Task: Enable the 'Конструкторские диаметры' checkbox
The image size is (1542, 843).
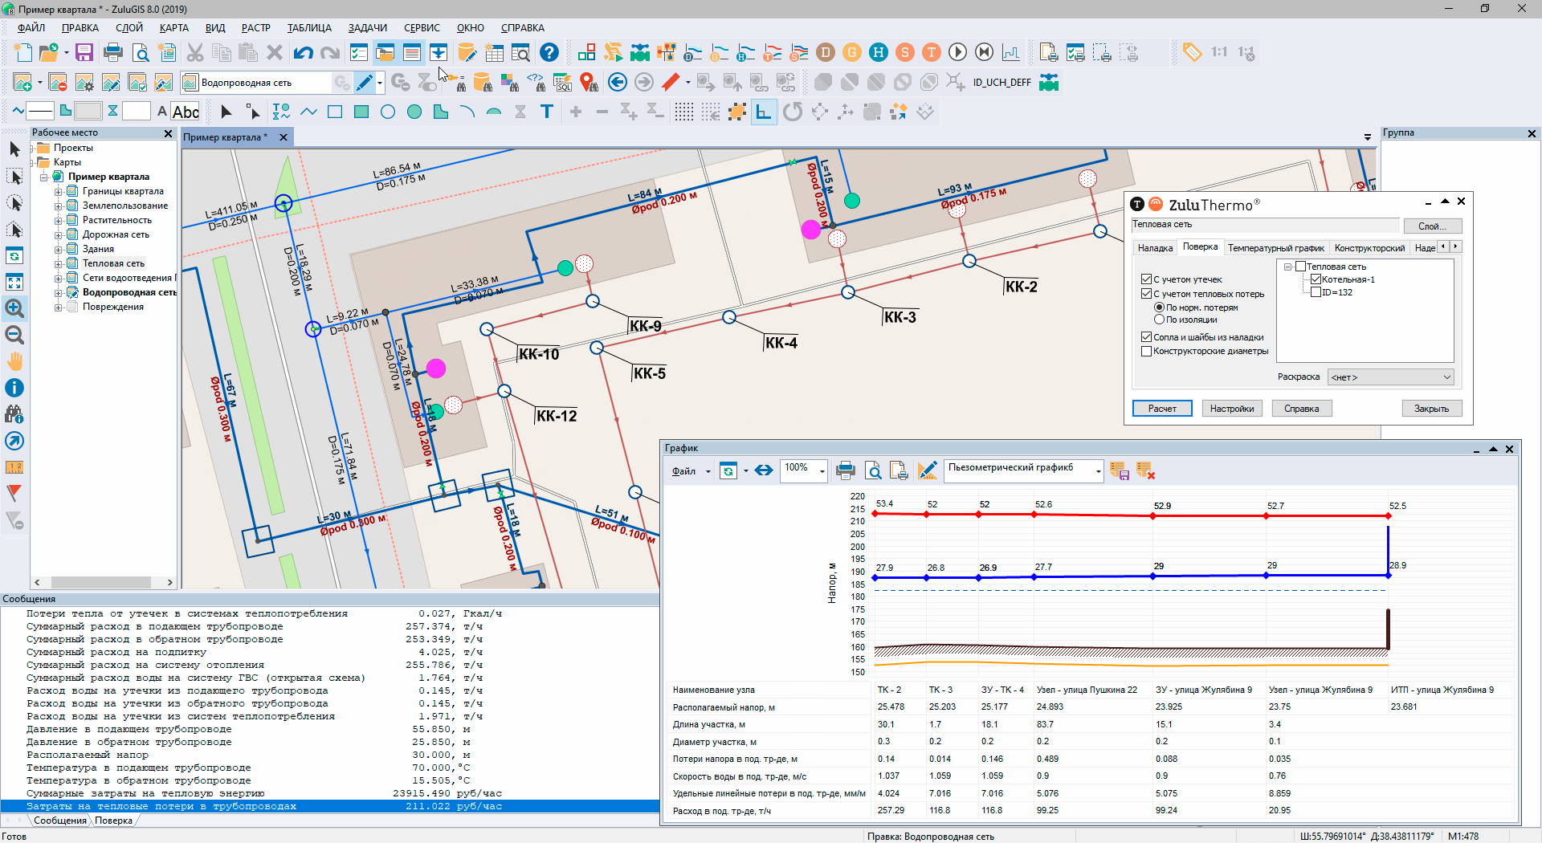Action: [x=1146, y=351]
